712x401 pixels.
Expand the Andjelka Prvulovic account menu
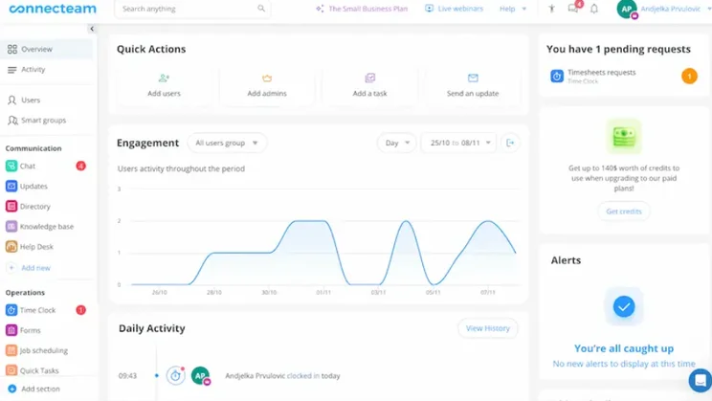point(676,9)
